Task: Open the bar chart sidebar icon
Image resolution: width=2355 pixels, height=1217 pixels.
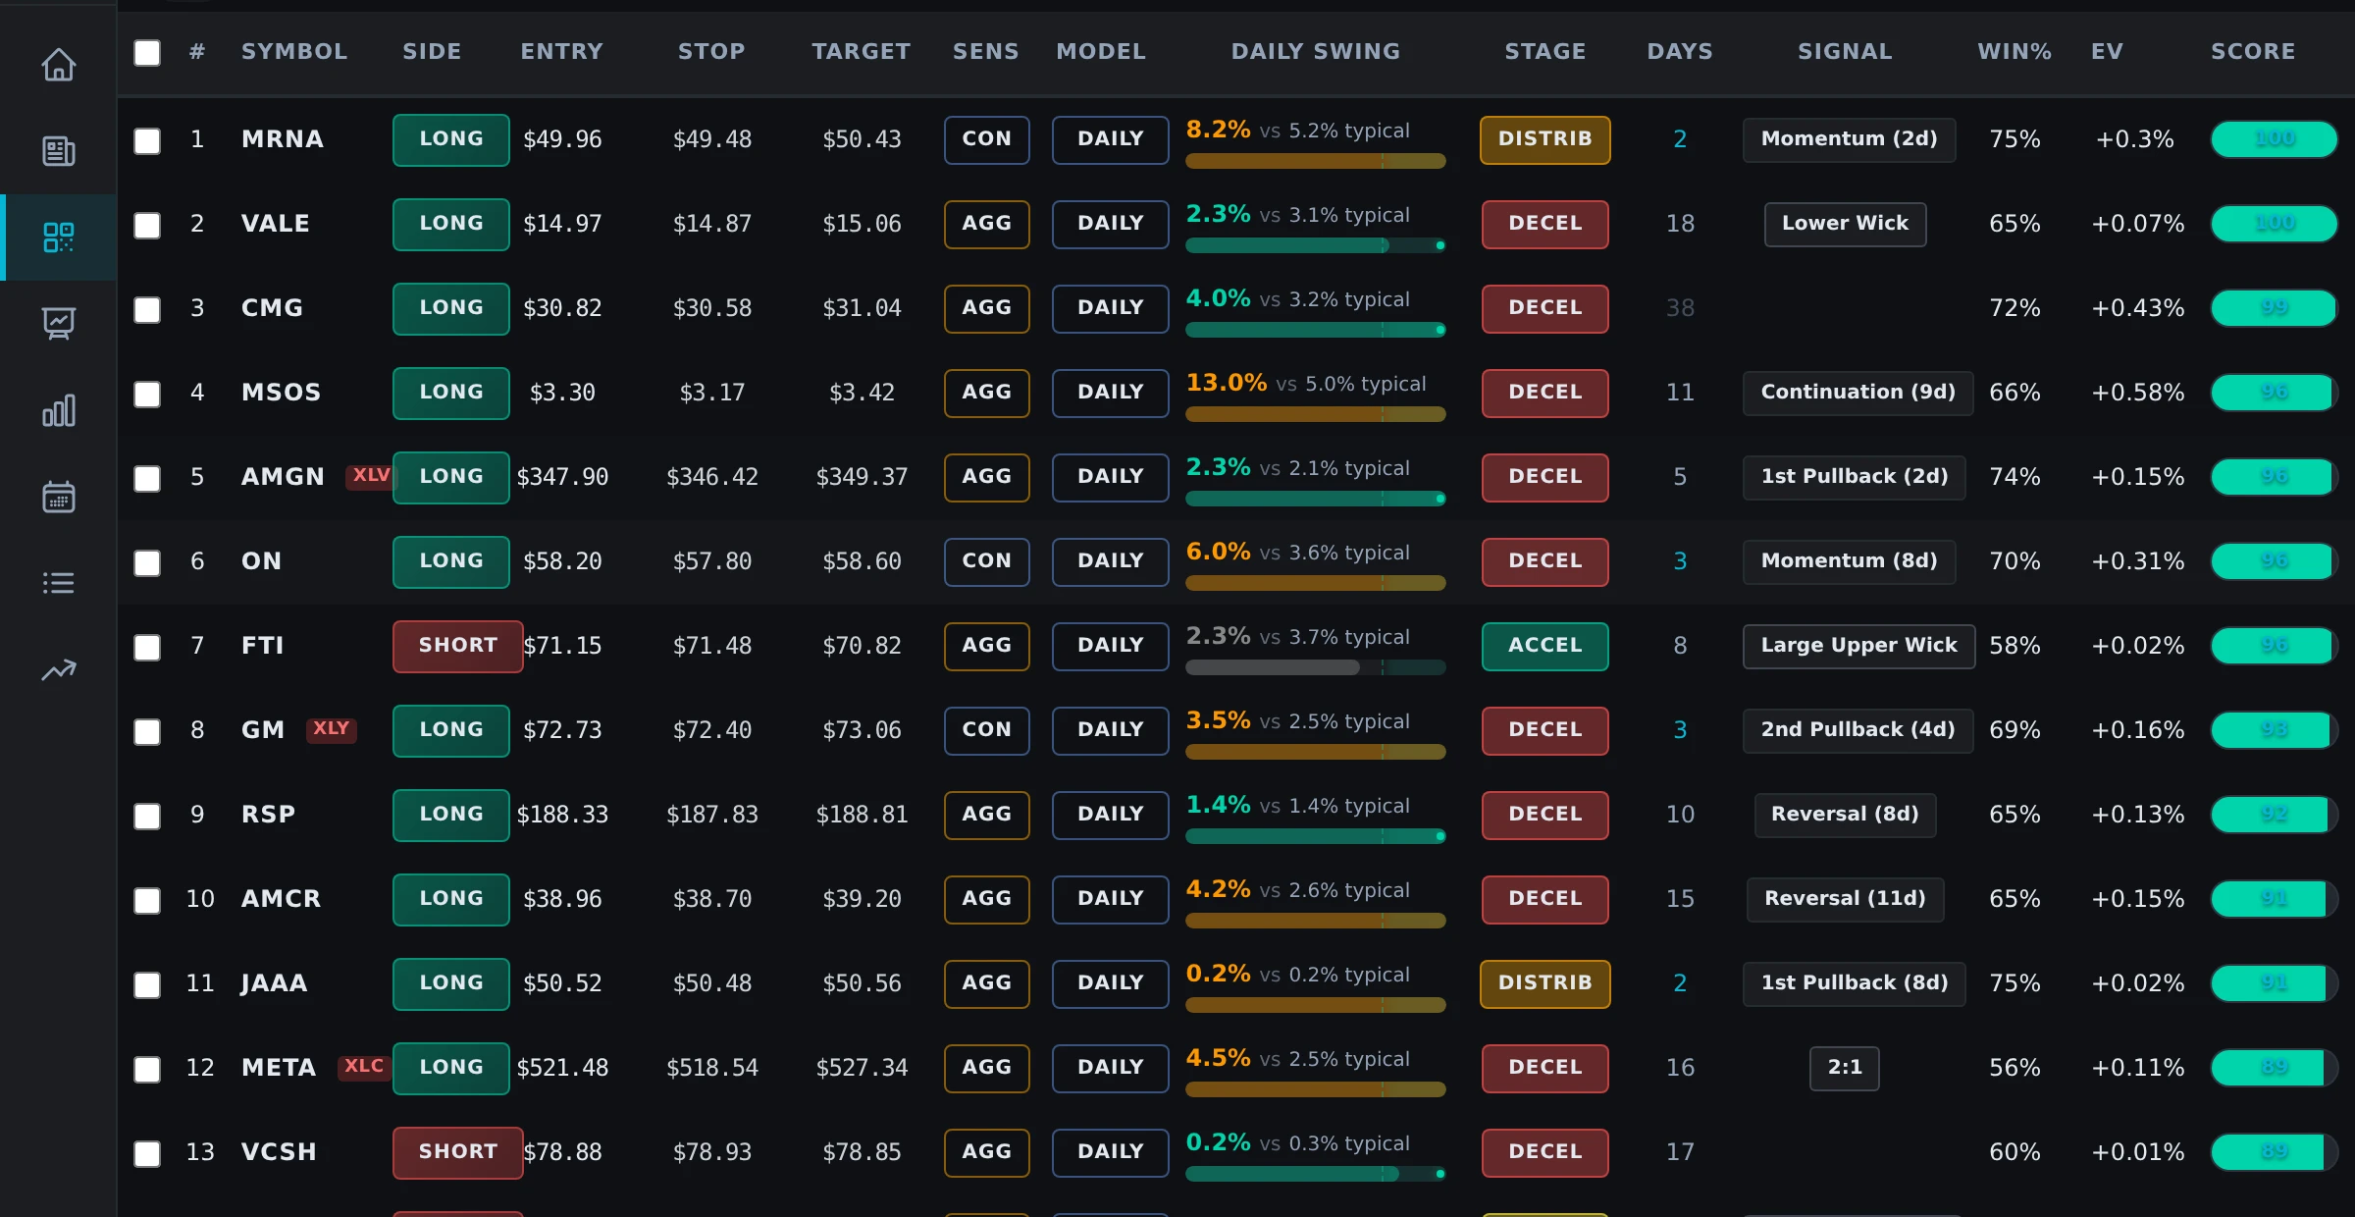Action: coord(59,410)
